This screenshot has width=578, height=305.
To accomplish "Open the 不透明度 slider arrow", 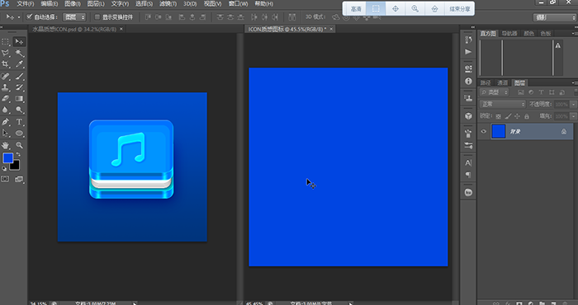I will (573, 105).
